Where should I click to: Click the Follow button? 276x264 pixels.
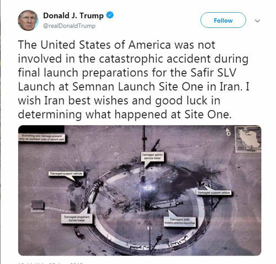223,20
